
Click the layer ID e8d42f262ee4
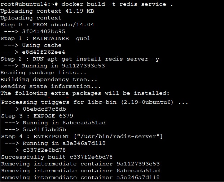coord(43,52)
